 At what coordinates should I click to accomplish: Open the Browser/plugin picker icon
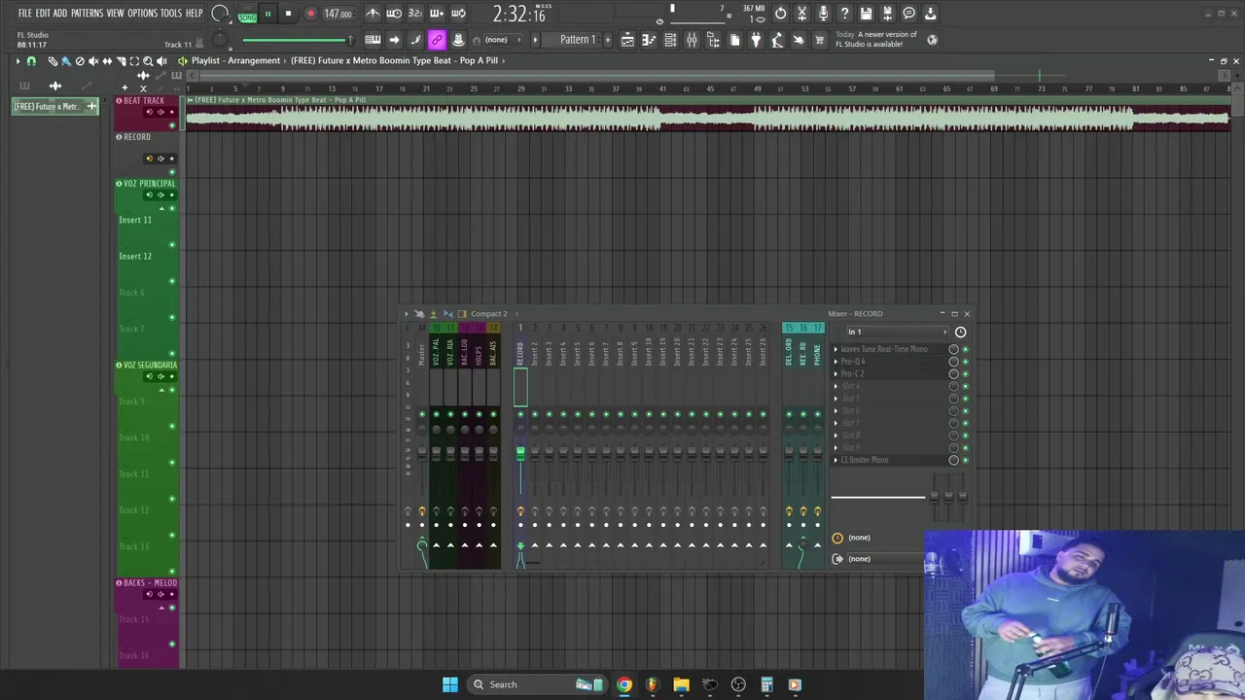pos(713,40)
